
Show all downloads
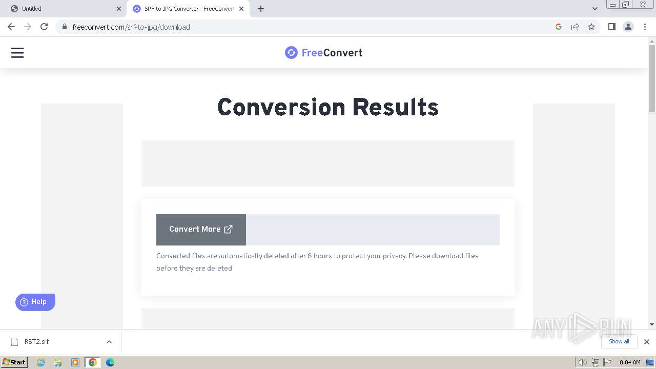(x=619, y=341)
